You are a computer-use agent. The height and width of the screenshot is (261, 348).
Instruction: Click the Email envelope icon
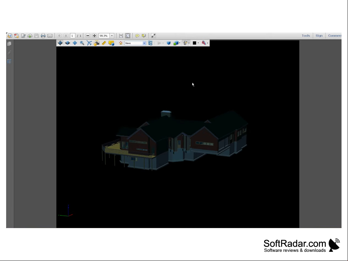[x=50, y=36]
